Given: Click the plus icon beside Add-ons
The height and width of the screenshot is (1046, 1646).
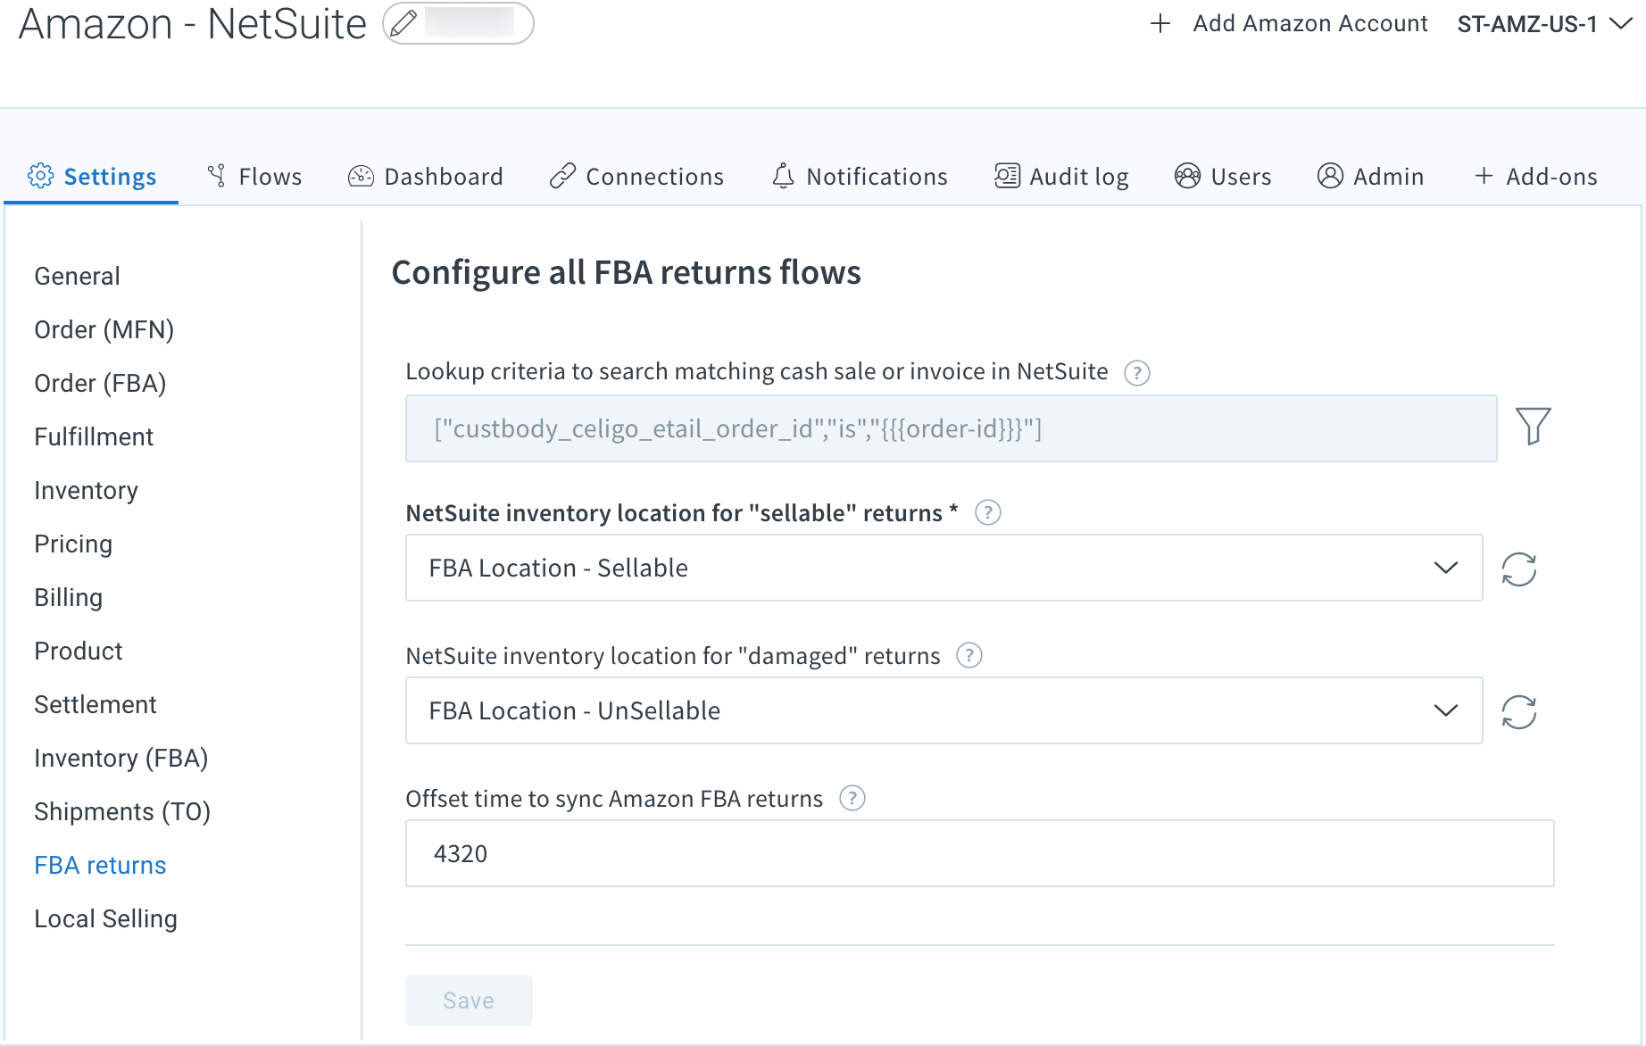Looking at the screenshot, I should [1484, 176].
